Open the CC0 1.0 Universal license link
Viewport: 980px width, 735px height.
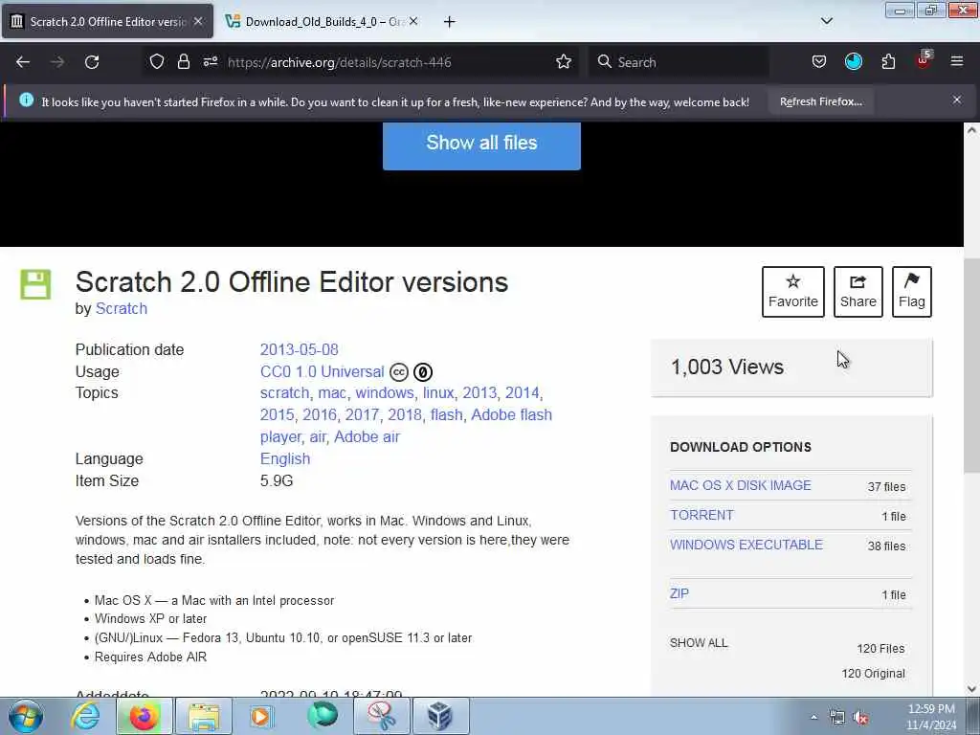(322, 372)
